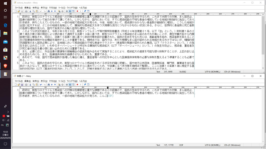Viewport: 266px width, 149px height.
Task: Open Text mode selector in 無題-2 status bar
Action: (x=158, y=145)
